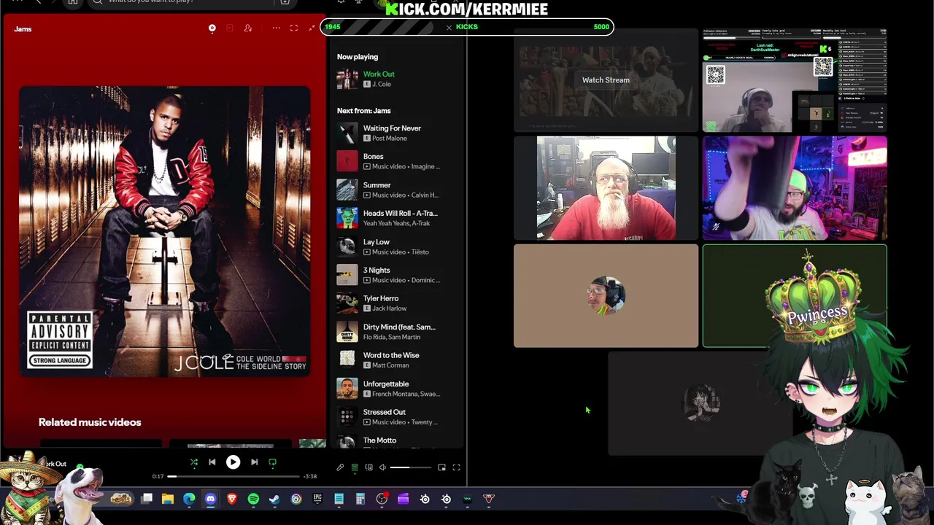Image resolution: width=934 pixels, height=525 pixels.
Task: Click the now playing disc icon
Action: (212, 28)
